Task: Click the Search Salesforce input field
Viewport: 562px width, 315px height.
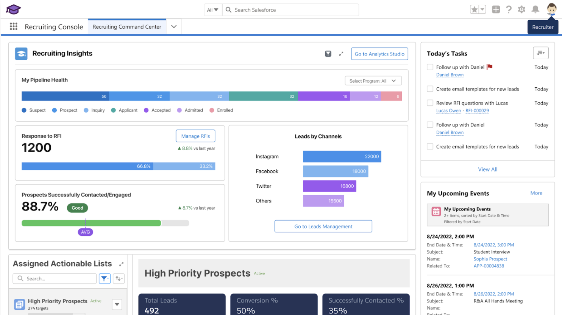Action: point(292,10)
